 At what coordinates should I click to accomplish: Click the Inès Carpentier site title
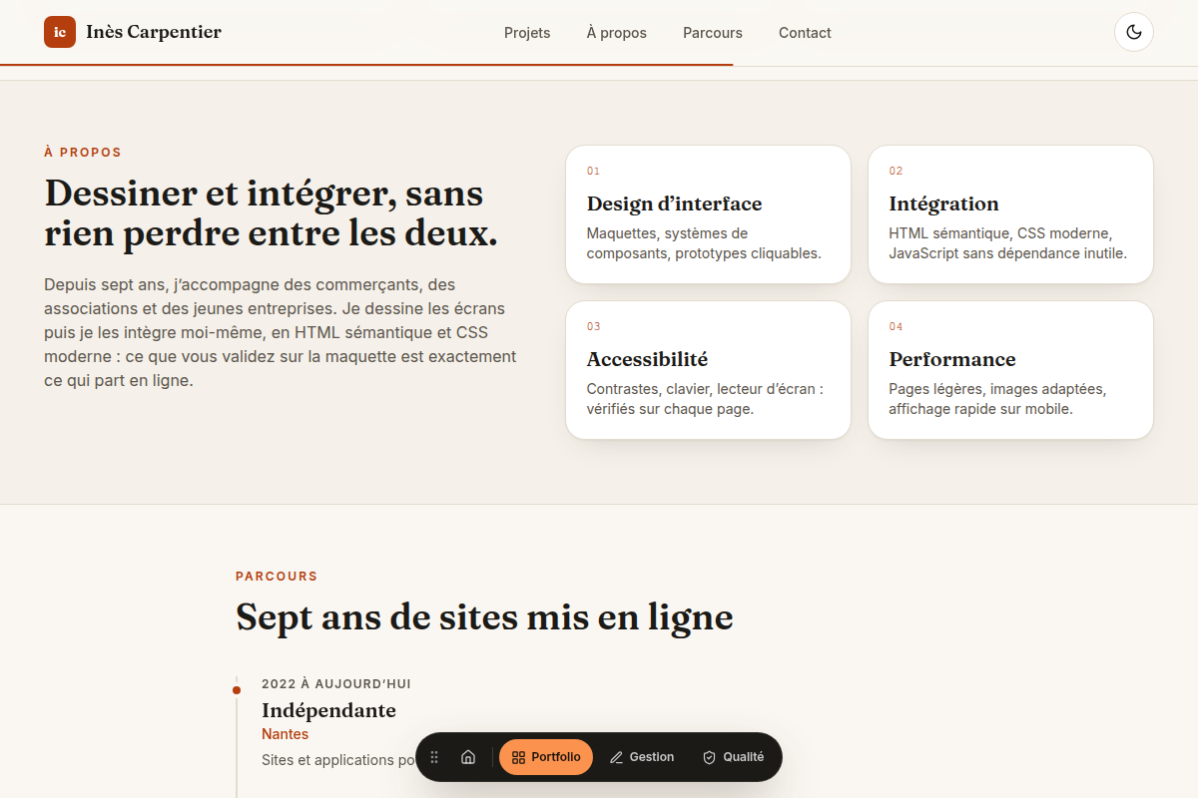(x=154, y=32)
